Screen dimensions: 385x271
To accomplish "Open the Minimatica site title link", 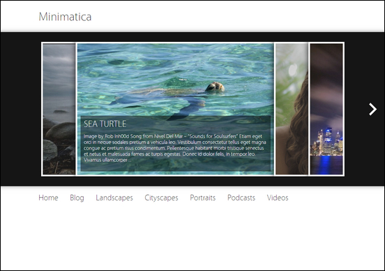I will [65, 17].
